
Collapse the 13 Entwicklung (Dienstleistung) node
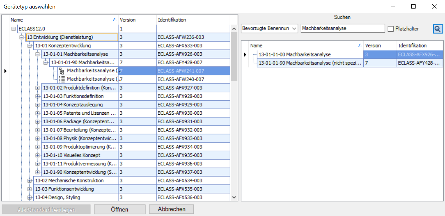coord(21,37)
